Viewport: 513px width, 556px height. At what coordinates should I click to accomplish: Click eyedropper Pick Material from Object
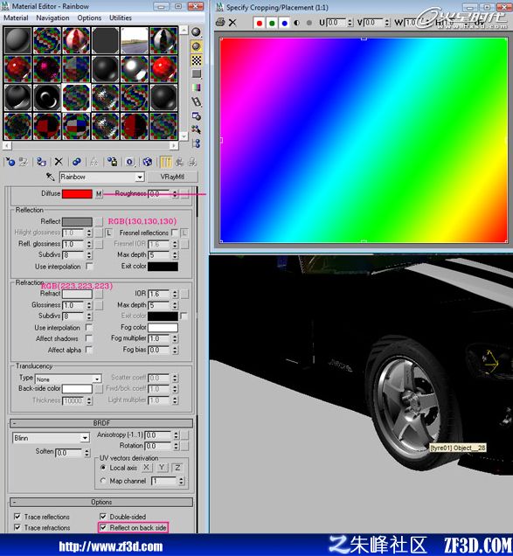(51, 177)
